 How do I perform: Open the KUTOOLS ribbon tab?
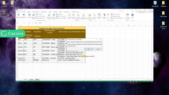(x=67, y=12)
